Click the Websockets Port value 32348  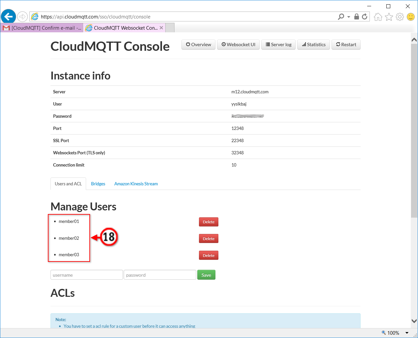tap(238, 153)
